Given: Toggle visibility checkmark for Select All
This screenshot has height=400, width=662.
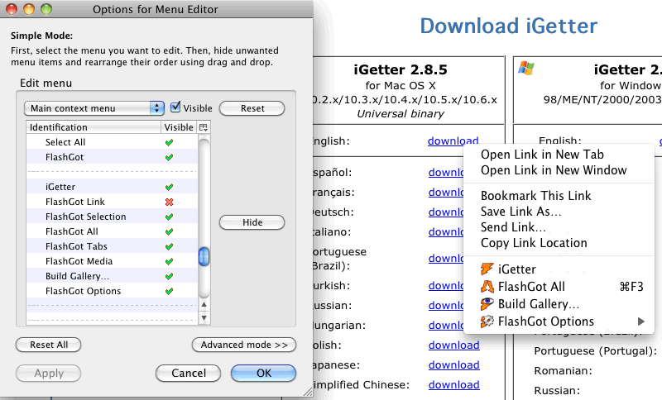Looking at the screenshot, I should coord(170,142).
